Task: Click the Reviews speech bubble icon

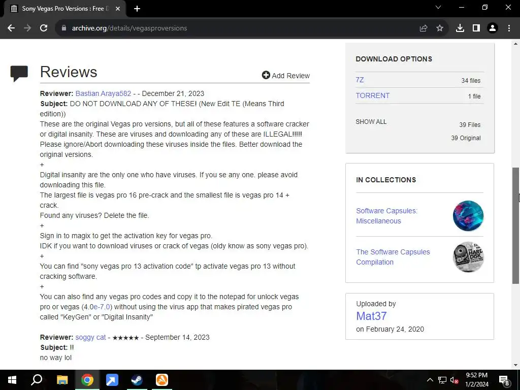Action: coord(19,73)
